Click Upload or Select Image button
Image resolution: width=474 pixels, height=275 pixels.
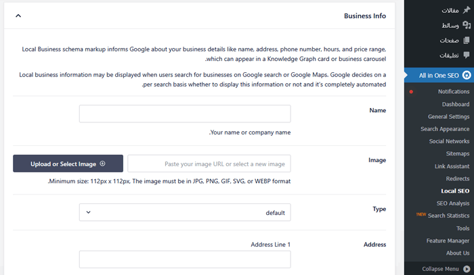point(68,164)
